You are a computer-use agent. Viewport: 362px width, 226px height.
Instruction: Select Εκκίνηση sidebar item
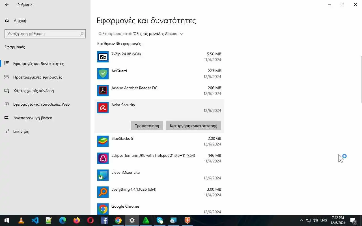[45, 131]
